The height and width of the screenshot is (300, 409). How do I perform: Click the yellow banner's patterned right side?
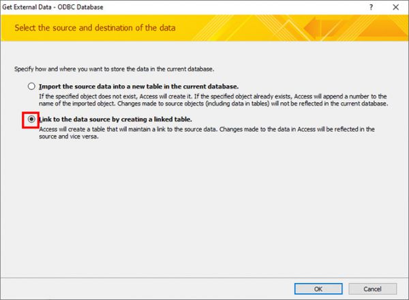tap(327, 28)
